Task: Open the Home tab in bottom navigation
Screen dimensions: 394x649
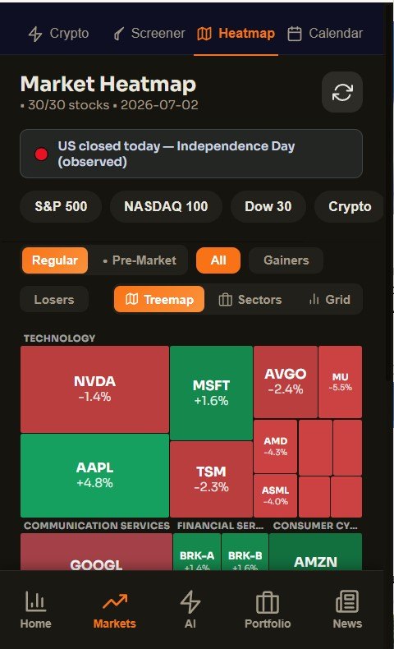Action: click(35, 610)
